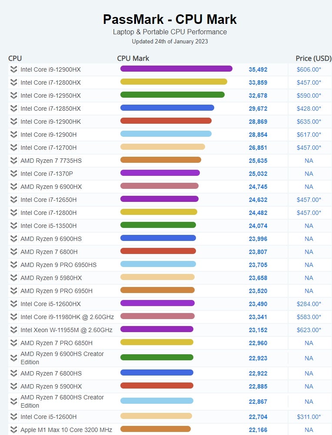
Task: Expand the Intel Core i7-1370P row chevron
Action: (x=13, y=174)
